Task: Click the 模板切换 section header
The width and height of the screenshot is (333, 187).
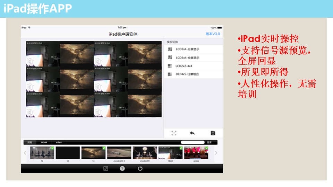Action: (x=172, y=42)
